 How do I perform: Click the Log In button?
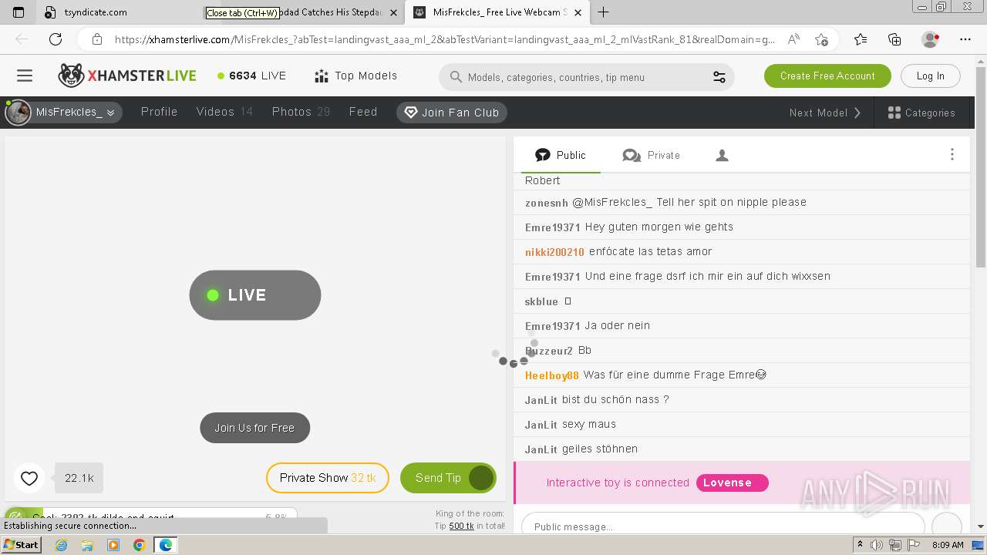click(930, 76)
